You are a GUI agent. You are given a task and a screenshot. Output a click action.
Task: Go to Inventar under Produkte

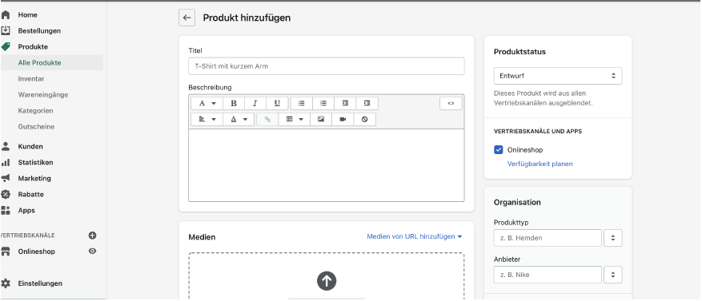click(31, 78)
